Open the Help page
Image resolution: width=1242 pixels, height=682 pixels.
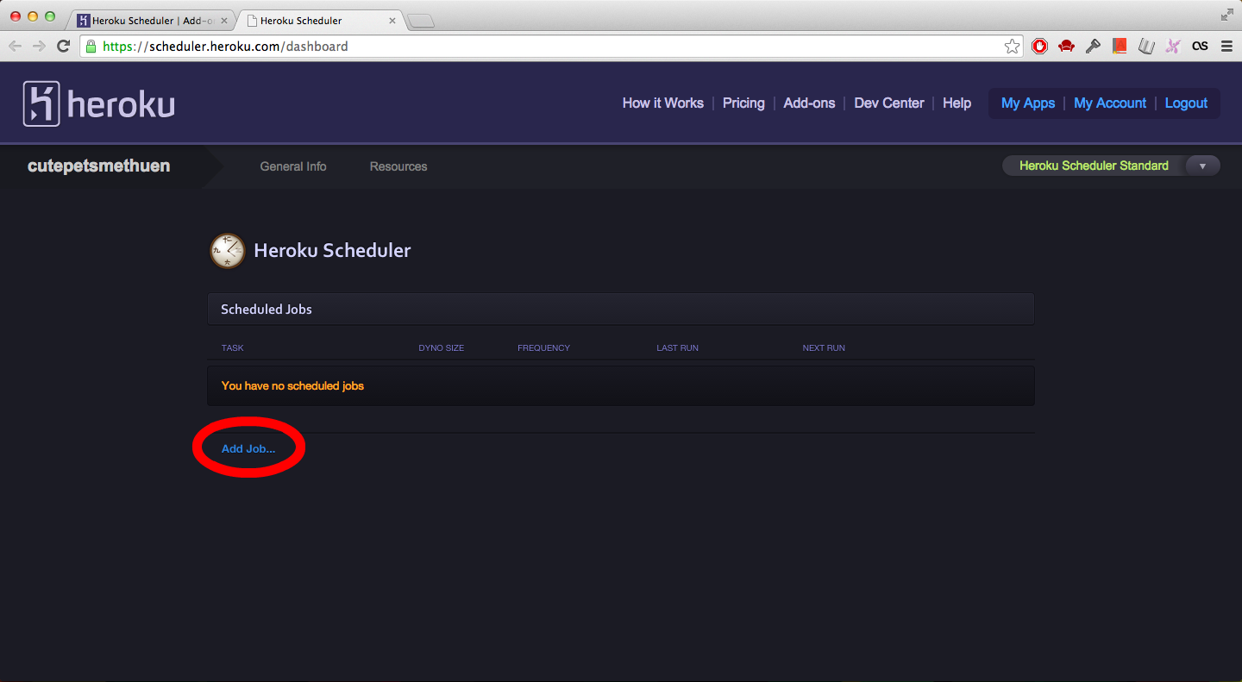pyautogui.click(x=957, y=103)
